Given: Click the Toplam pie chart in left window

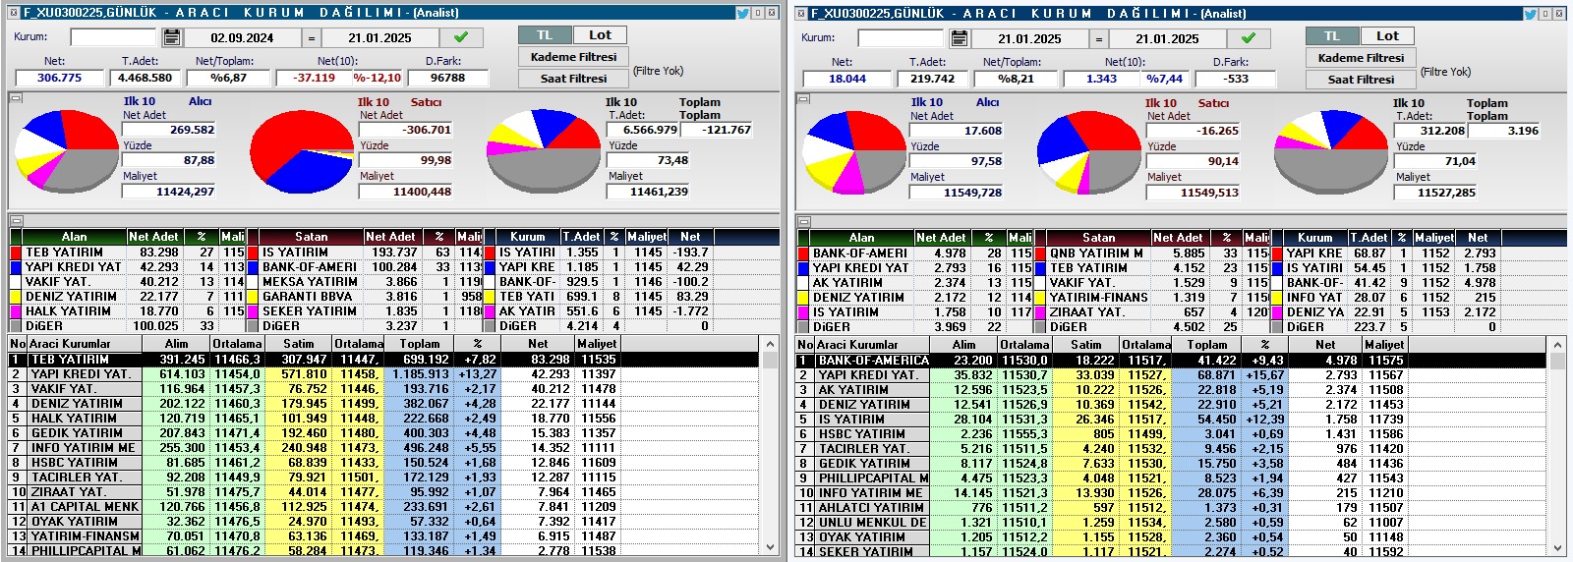Looking at the screenshot, I should (x=546, y=150).
